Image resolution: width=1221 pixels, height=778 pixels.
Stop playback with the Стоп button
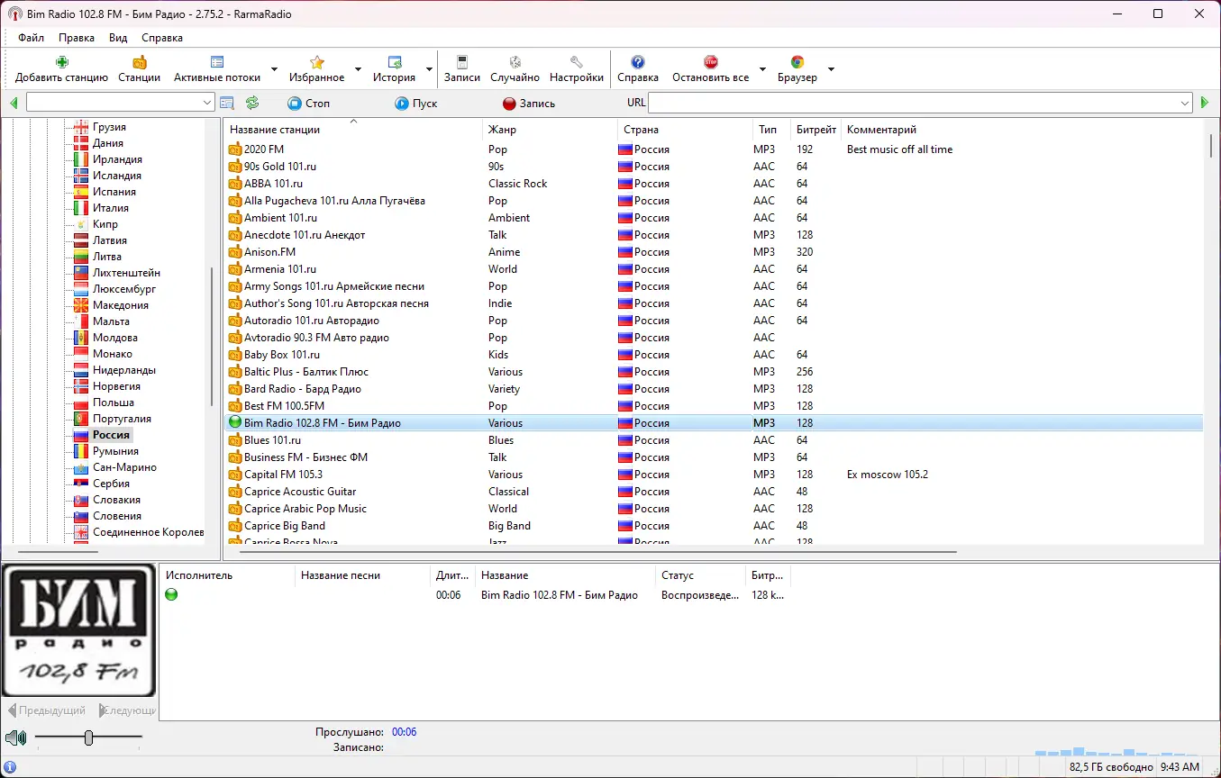[x=309, y=104]
